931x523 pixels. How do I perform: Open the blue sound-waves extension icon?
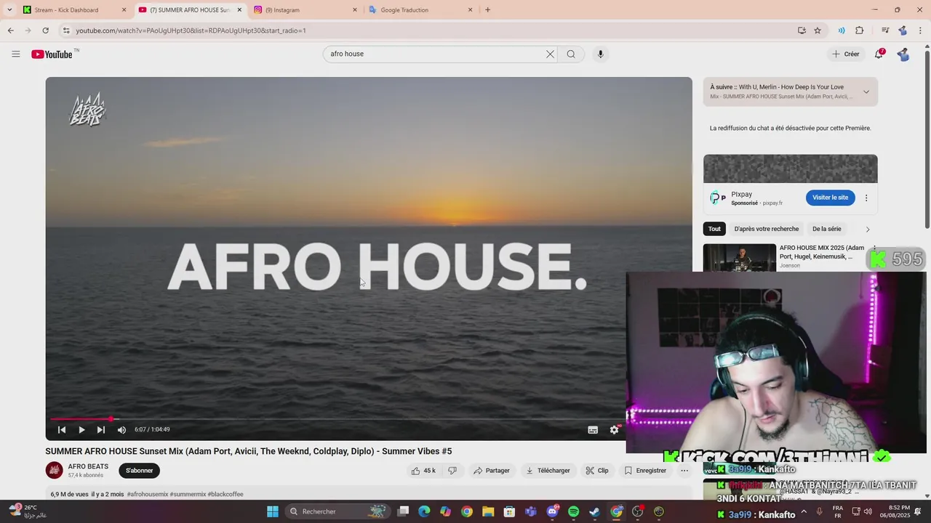[842, 31]
